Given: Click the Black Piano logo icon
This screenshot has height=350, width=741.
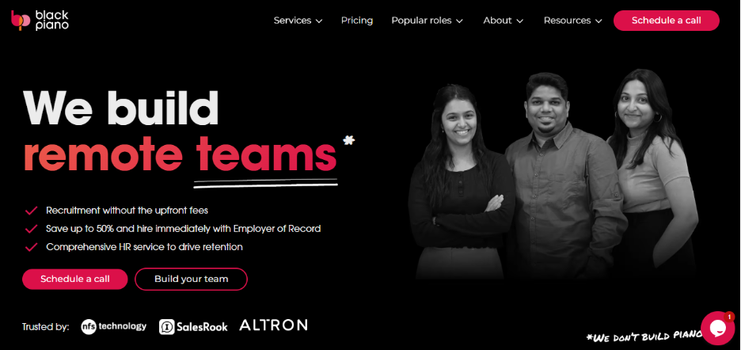Looking at the screenshot, I should (x=21, y=21).
